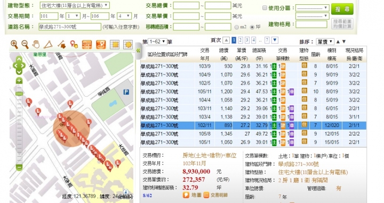Screen dimensions: 384x203
Task: Select the row dated 104/4 priced 1,058
Action: tap(253, 100)
